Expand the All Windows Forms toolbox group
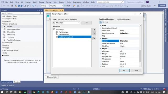This screenshot has height=94, width=168. point(2,16)
